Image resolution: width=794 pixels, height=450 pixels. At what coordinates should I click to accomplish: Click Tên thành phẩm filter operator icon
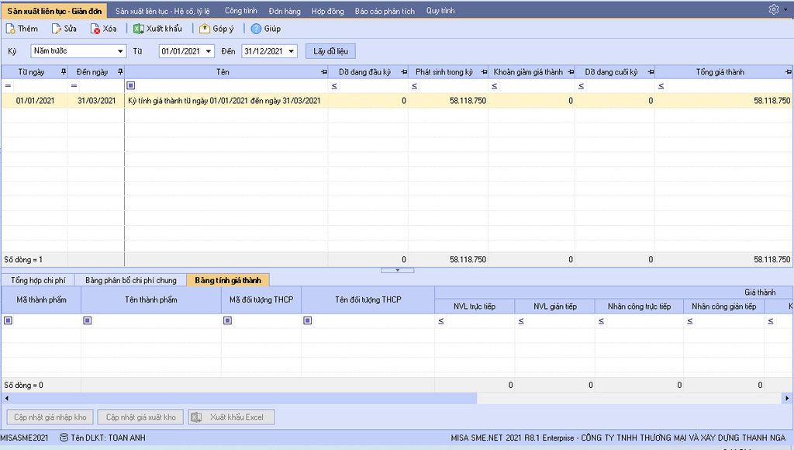[87, 320]
